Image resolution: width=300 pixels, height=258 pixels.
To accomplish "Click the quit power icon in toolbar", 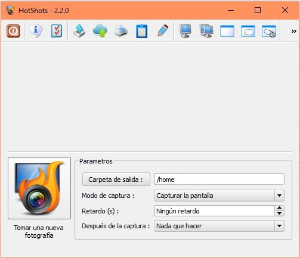I will coord(13,31).
